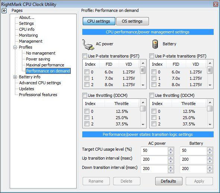
Task: Collapse the Profiles tree node
Action: tap(15, 47)
